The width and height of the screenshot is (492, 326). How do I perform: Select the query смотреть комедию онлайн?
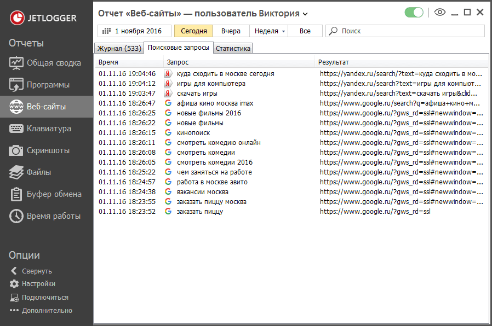click(219, 142)
